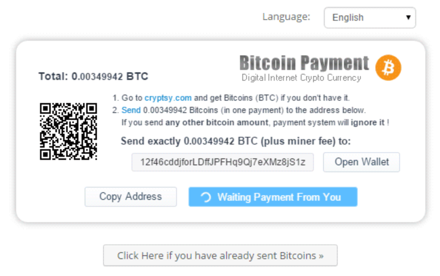The width and height of the screenshot is (440, 276).
Task: Open the Language dropdown showing English
Action: coord(370,18)
